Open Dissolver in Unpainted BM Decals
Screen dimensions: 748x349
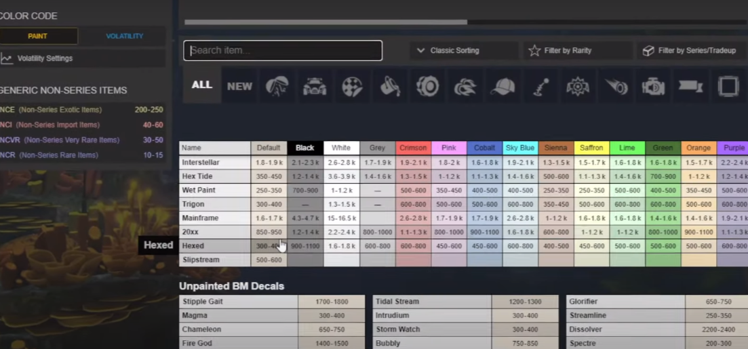pyautogui.click(x=626, y=329)
